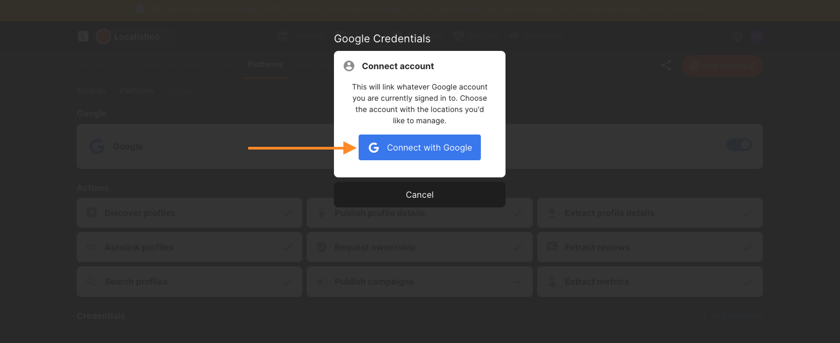The image size is (840, 343).
Task: Go to Settings in the breadcrumb
Action: coord(91,91)
